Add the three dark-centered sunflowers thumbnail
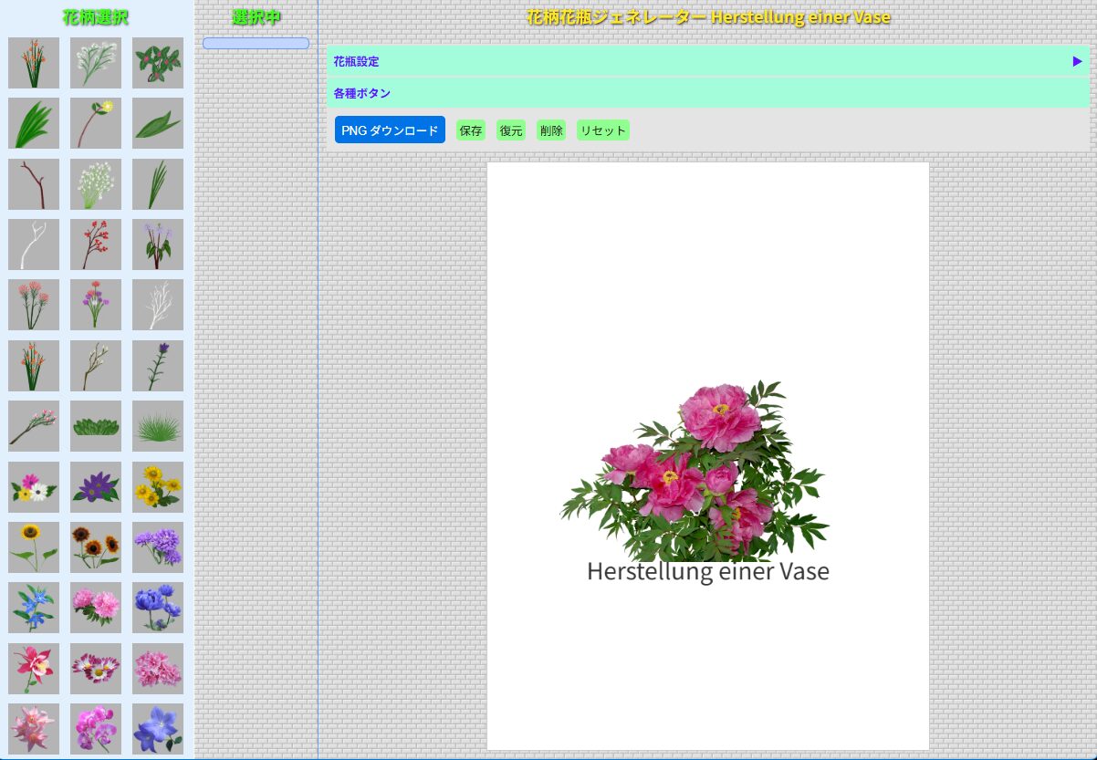Image resolution: width=1097 pixels, height=760 pixels. [96, 547]
